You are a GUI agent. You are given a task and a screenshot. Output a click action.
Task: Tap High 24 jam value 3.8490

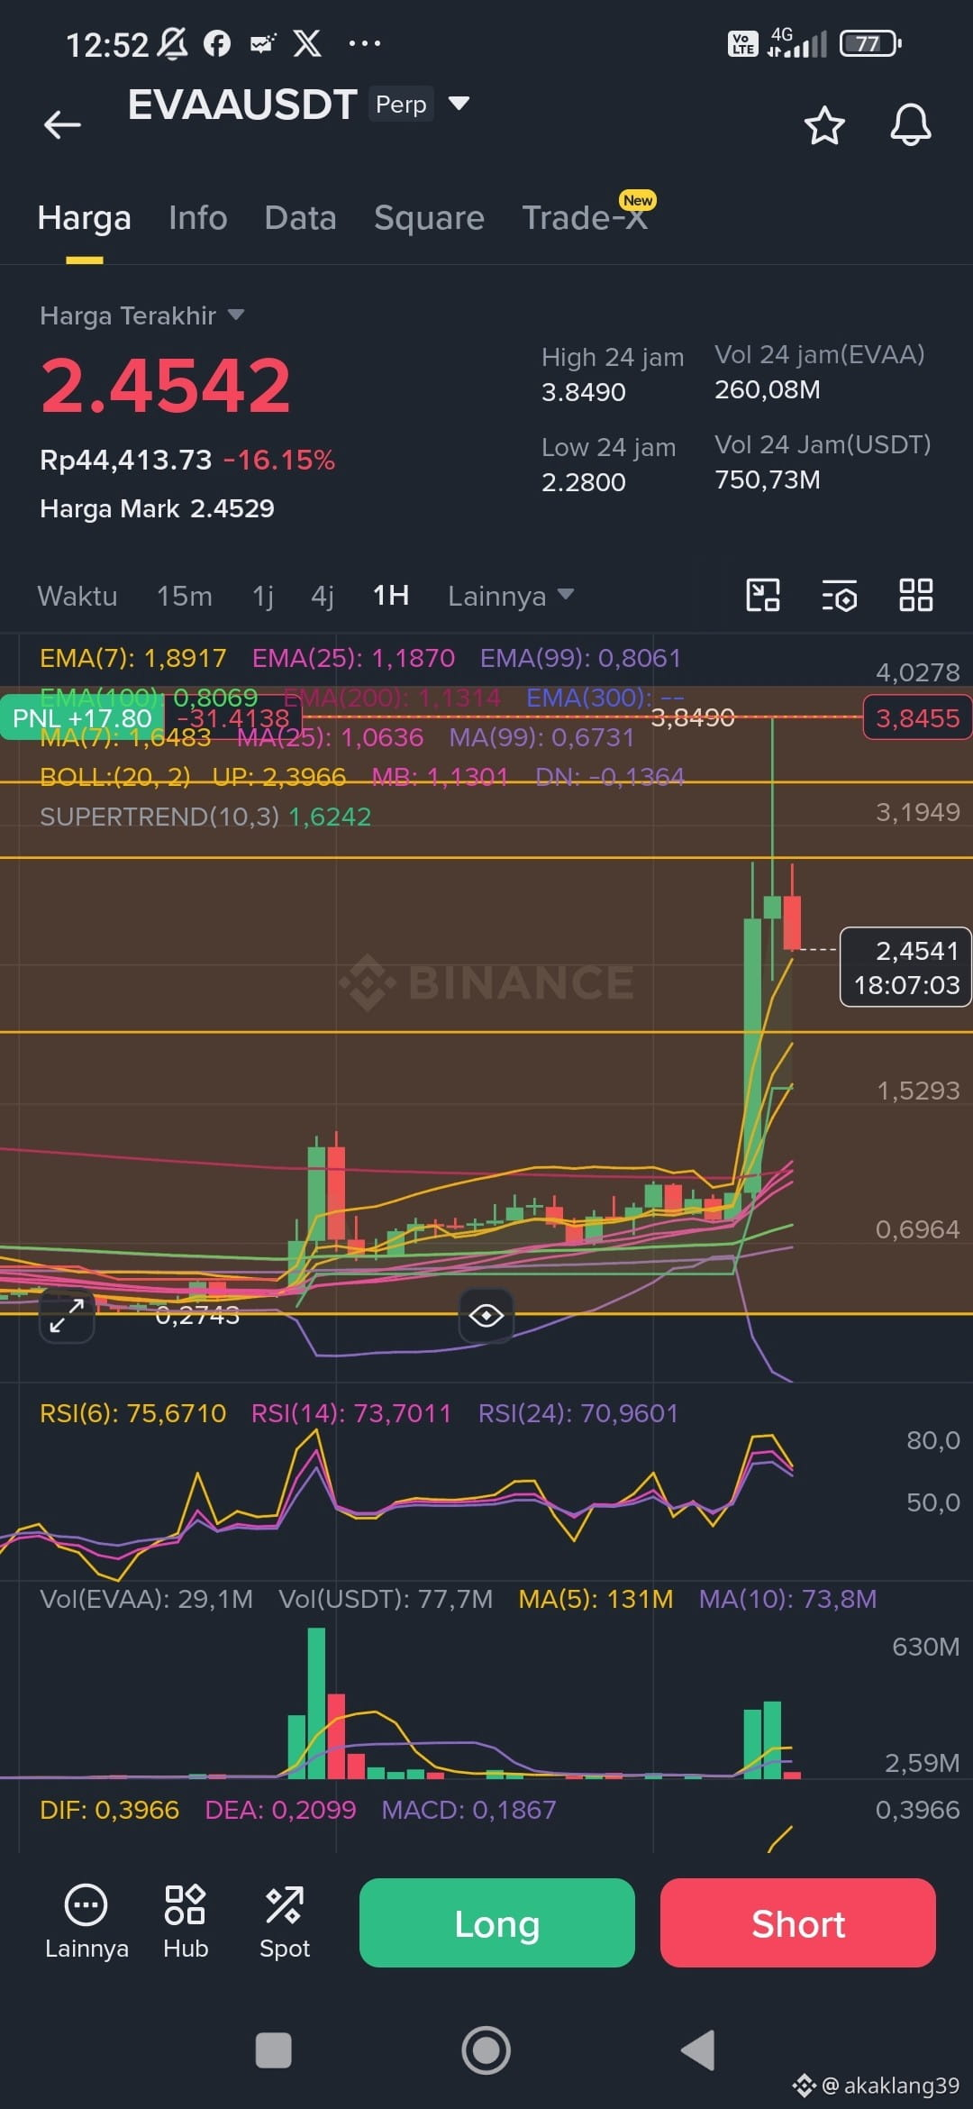pyautogui.click(x=583, y=392)
